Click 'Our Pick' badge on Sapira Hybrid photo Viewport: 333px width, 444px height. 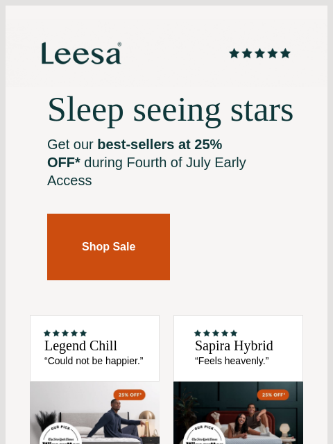204,434
